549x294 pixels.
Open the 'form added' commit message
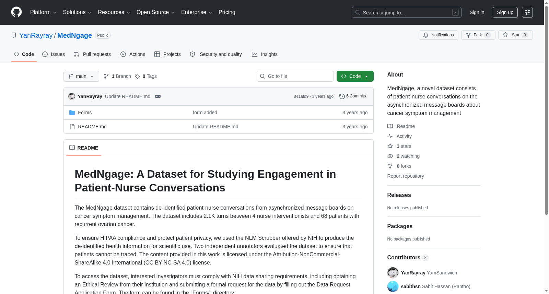[x=205, y=113]
